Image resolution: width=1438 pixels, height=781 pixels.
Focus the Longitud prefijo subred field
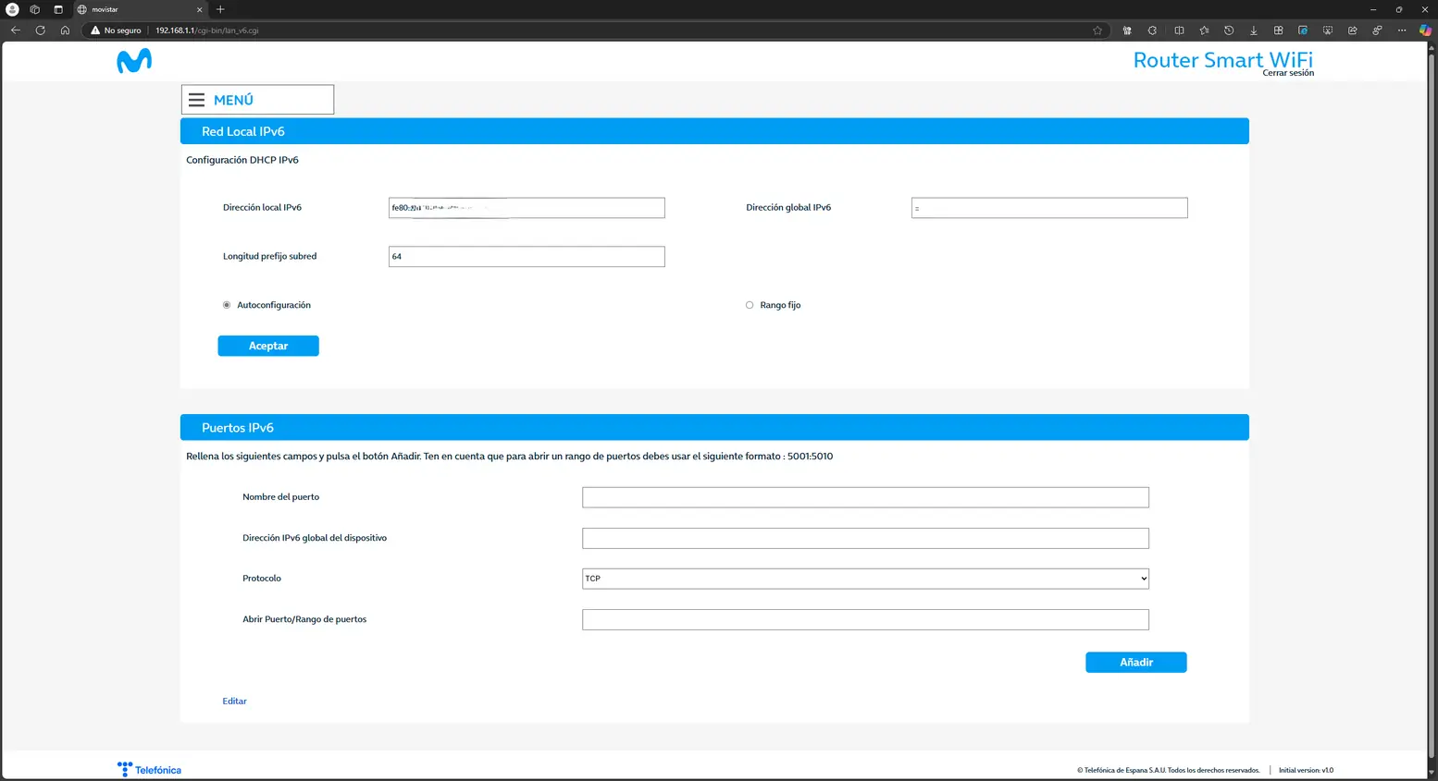pyautogui.click(x=527, y=257)
